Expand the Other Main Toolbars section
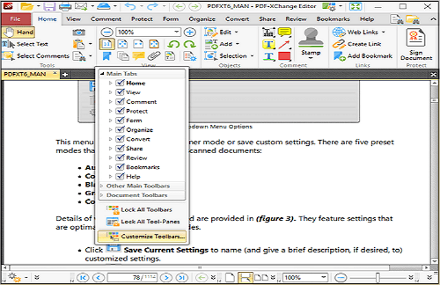440x285 pixels. pos(138,186)
